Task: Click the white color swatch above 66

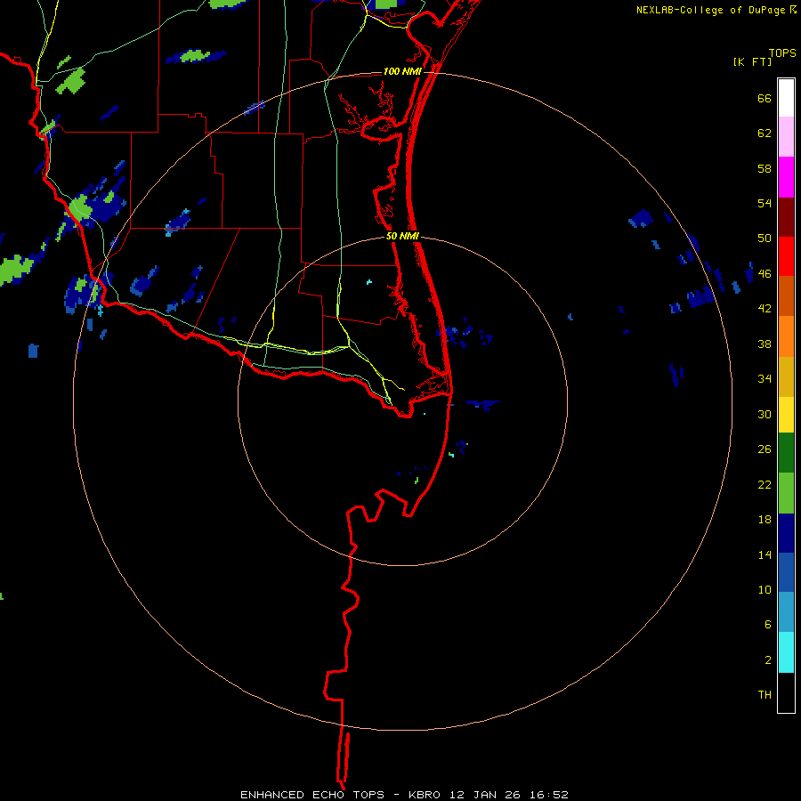Action: click(786, 98)
